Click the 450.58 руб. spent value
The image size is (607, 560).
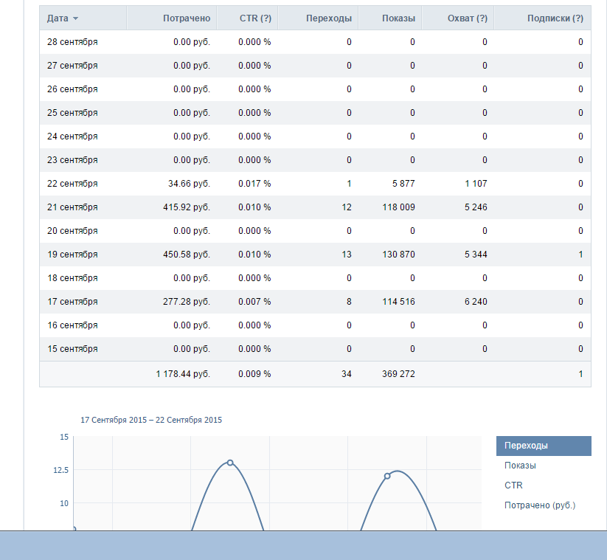tap(187, 255)
